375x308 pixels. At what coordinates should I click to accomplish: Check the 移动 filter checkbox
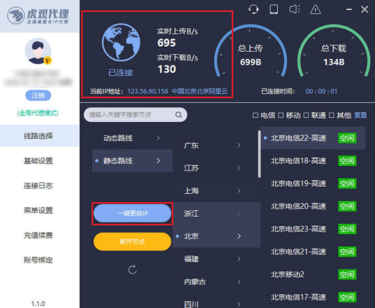[281, 116]
